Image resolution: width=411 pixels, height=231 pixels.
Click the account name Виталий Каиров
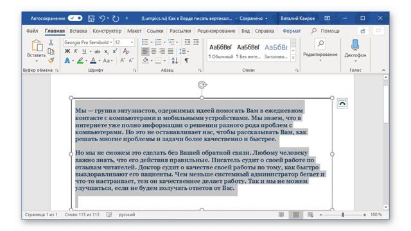(297, 19)
